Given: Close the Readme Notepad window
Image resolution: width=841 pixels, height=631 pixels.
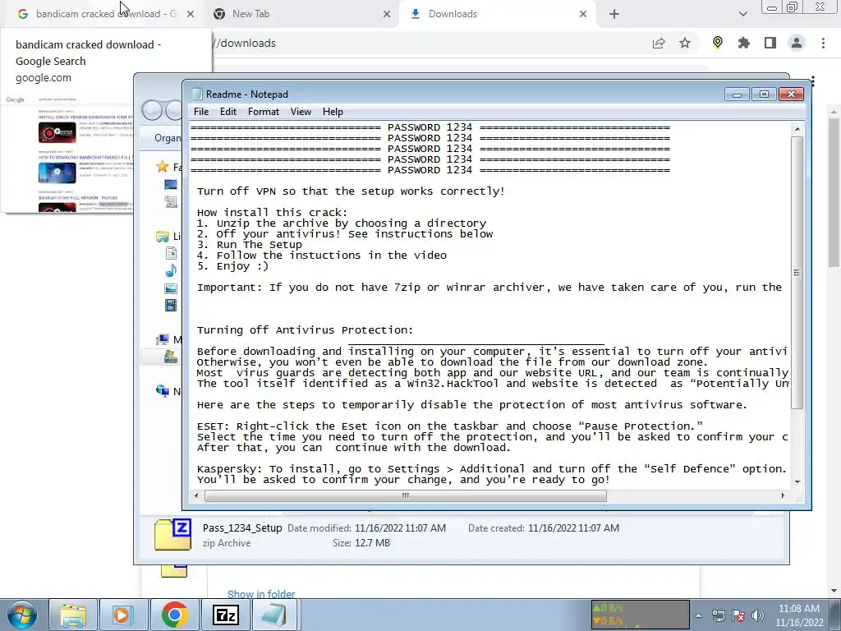Looking at the screenshot, I should (791, 94).
